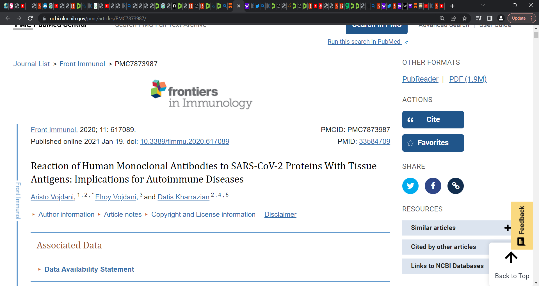The width and height of the screenshot is (539, 286).
Task: Toggle browser side panel
Action: click(x=490, y=18)
